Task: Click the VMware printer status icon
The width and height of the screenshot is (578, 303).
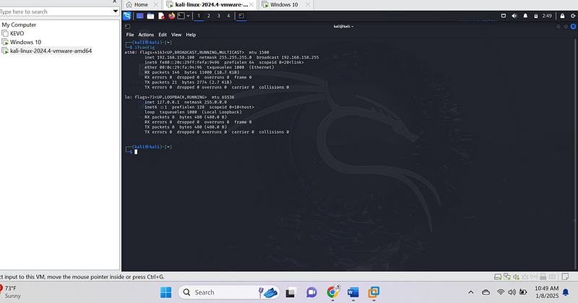Action: pyautogui.click(x=543, y=276)
